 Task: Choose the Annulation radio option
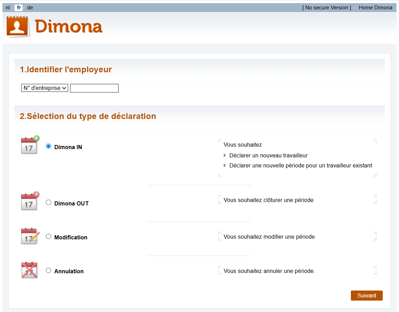tap(48, 270)
